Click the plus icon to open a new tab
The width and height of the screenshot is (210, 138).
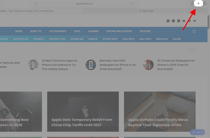198,4
